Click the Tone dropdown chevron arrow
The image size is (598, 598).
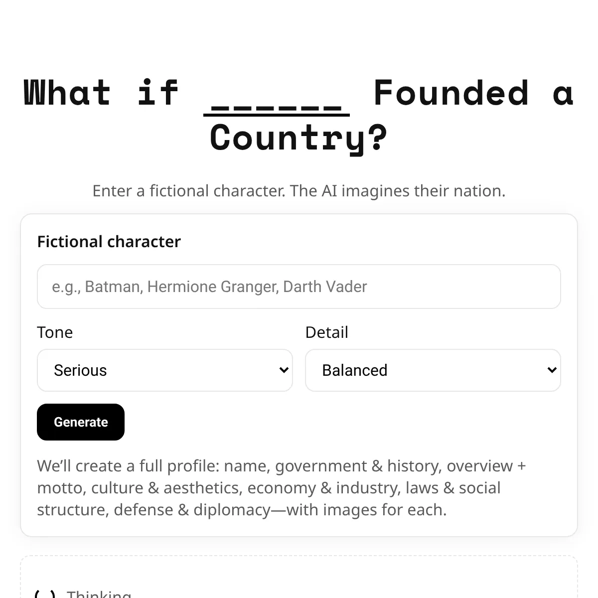[x=284, y=370]
